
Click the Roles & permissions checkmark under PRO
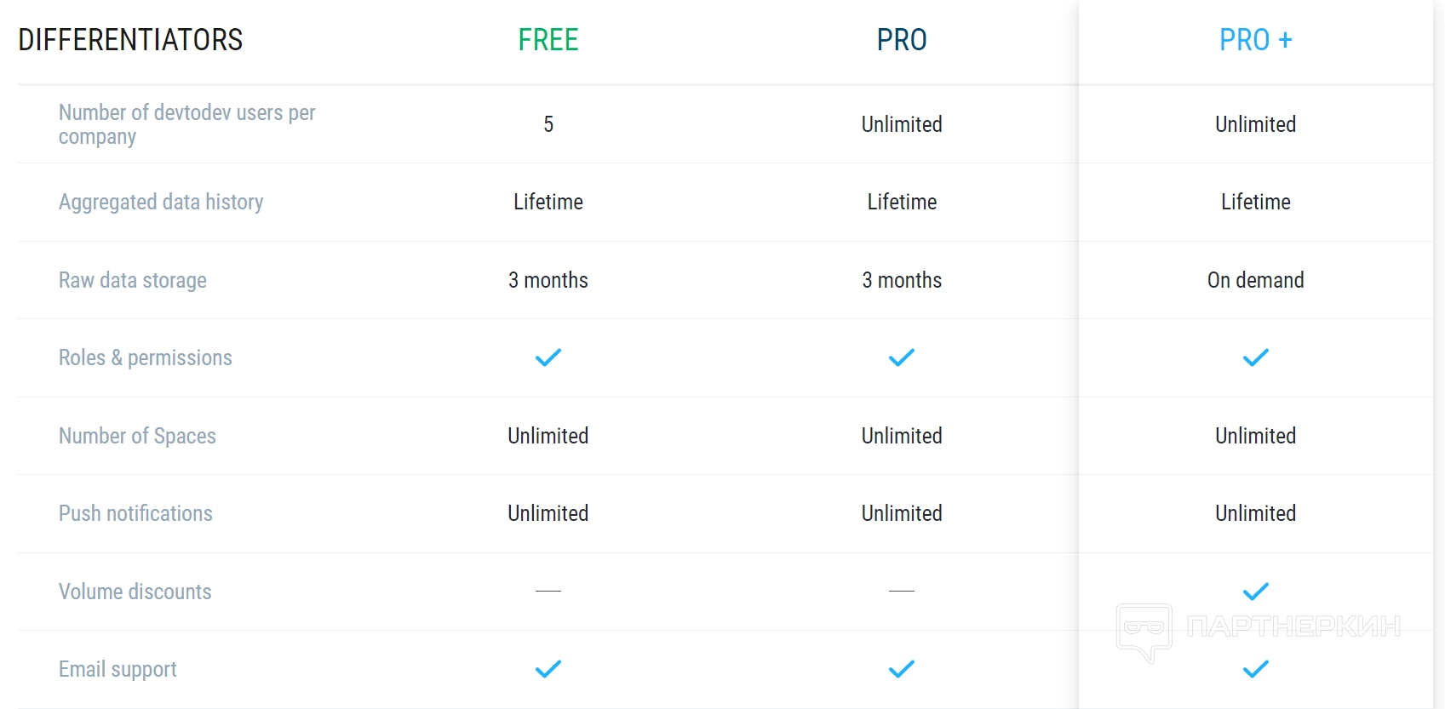coord(902,357)
